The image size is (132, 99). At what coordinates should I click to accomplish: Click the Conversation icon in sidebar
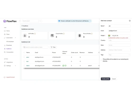tap(5, 52)
